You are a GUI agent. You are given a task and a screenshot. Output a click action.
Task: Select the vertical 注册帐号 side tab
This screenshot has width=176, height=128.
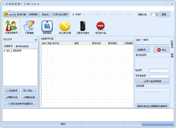[x=172, y=44]
